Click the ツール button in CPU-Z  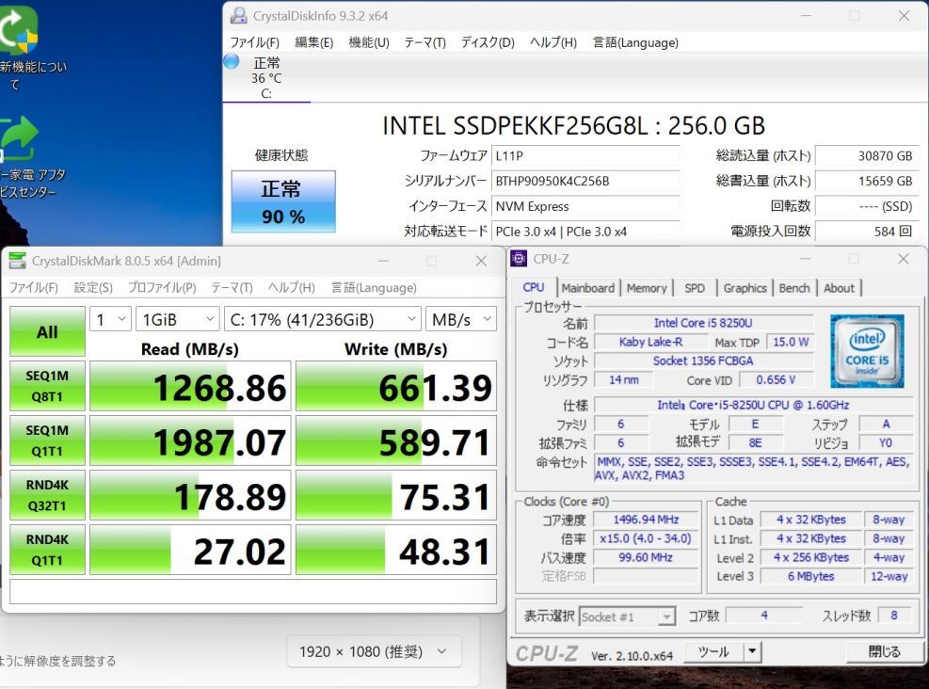713,651
